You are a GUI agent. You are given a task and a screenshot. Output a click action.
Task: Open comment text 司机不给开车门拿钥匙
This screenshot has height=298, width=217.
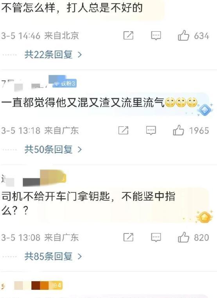coord(88,203)
